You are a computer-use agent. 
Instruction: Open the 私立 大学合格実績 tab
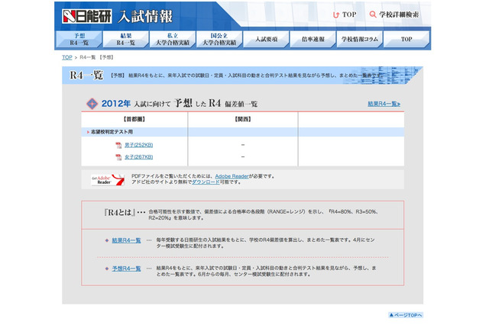pyautogui.click(x=173, y=39)
